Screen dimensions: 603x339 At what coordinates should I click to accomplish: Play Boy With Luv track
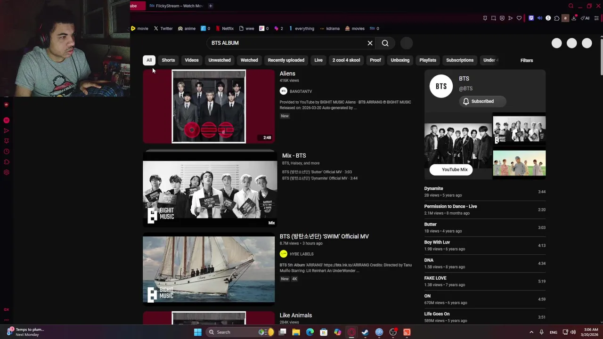(x=485, y=245)
